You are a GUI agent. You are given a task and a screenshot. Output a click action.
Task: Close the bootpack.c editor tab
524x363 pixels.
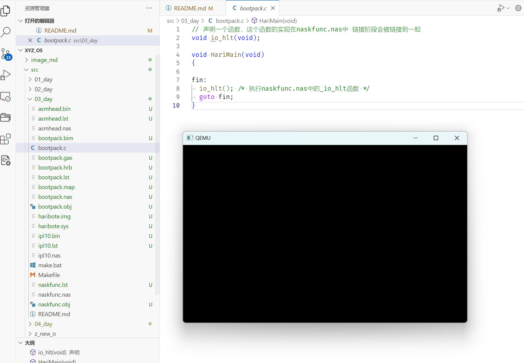click(273, 8)
